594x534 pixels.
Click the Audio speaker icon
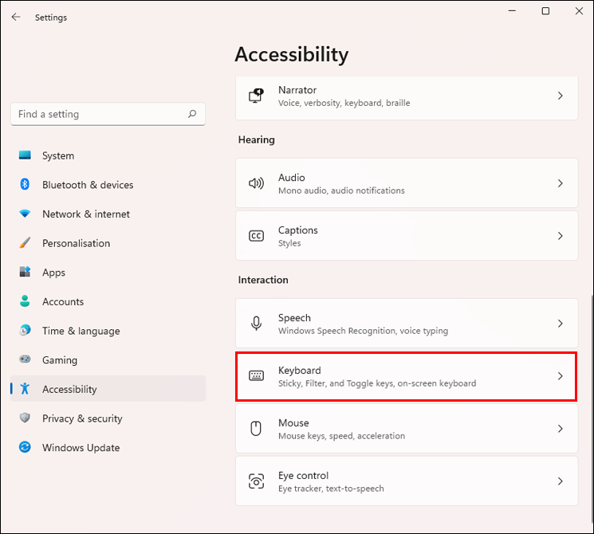(256, 183)
